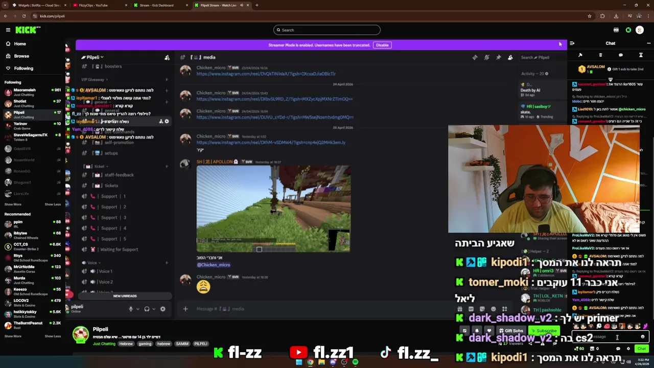
Task: Click the @Chicken_micro mention
Action: [214, 265]
